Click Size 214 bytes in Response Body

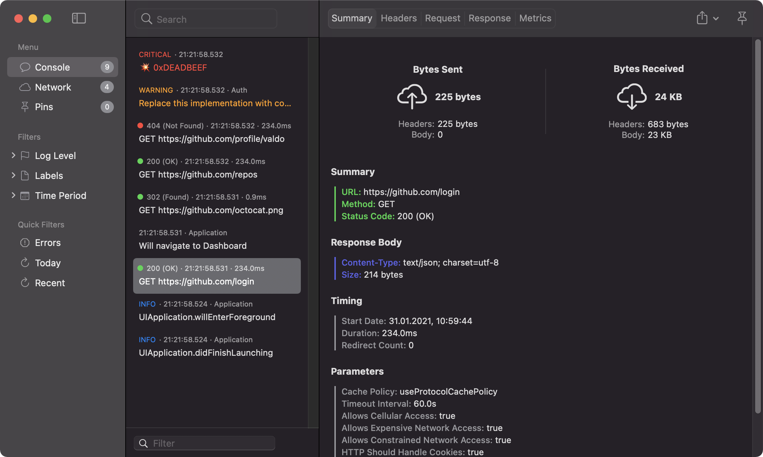(x=372, y=274)
